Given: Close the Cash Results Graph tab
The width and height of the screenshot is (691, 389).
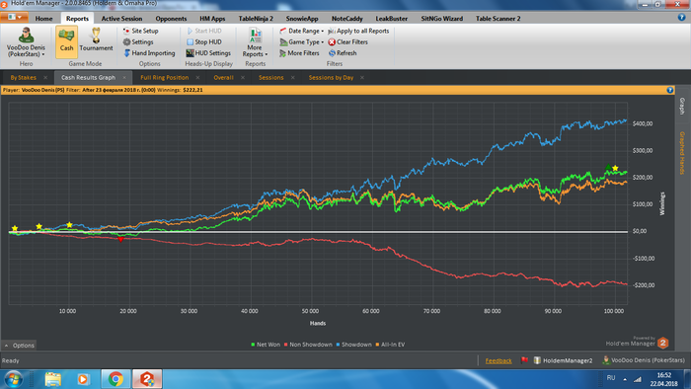Looking at the screenshot, I should point(124,78).
